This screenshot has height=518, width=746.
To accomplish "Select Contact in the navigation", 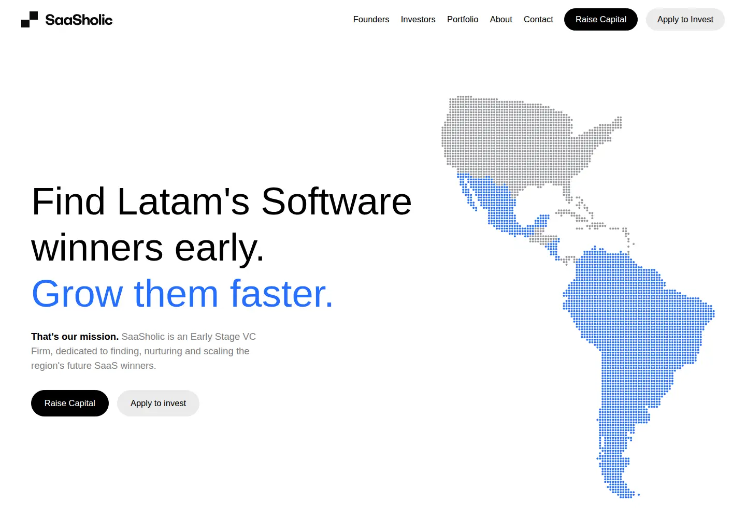I will (538, 19).
